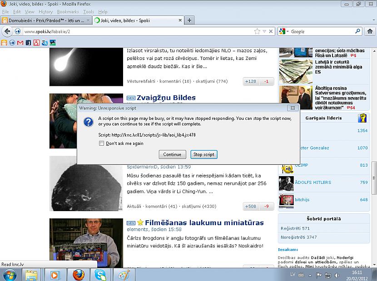Image resolution: width=377 pixels, height=281 pixels.
Task: Open author link elements
Action: 138,229
